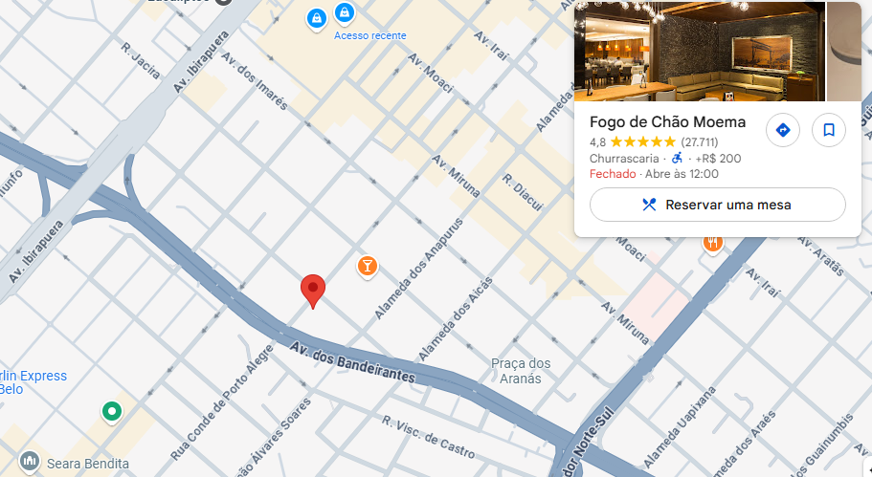The height and width of the screenshot is (477, 872).
Task: View the second partially visible photo
Action: 844,51
